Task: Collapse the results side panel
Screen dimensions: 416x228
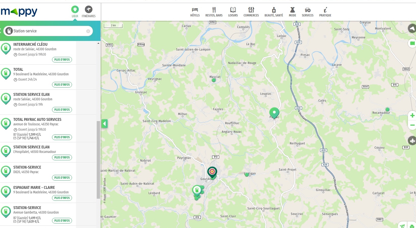Action: 104,124
